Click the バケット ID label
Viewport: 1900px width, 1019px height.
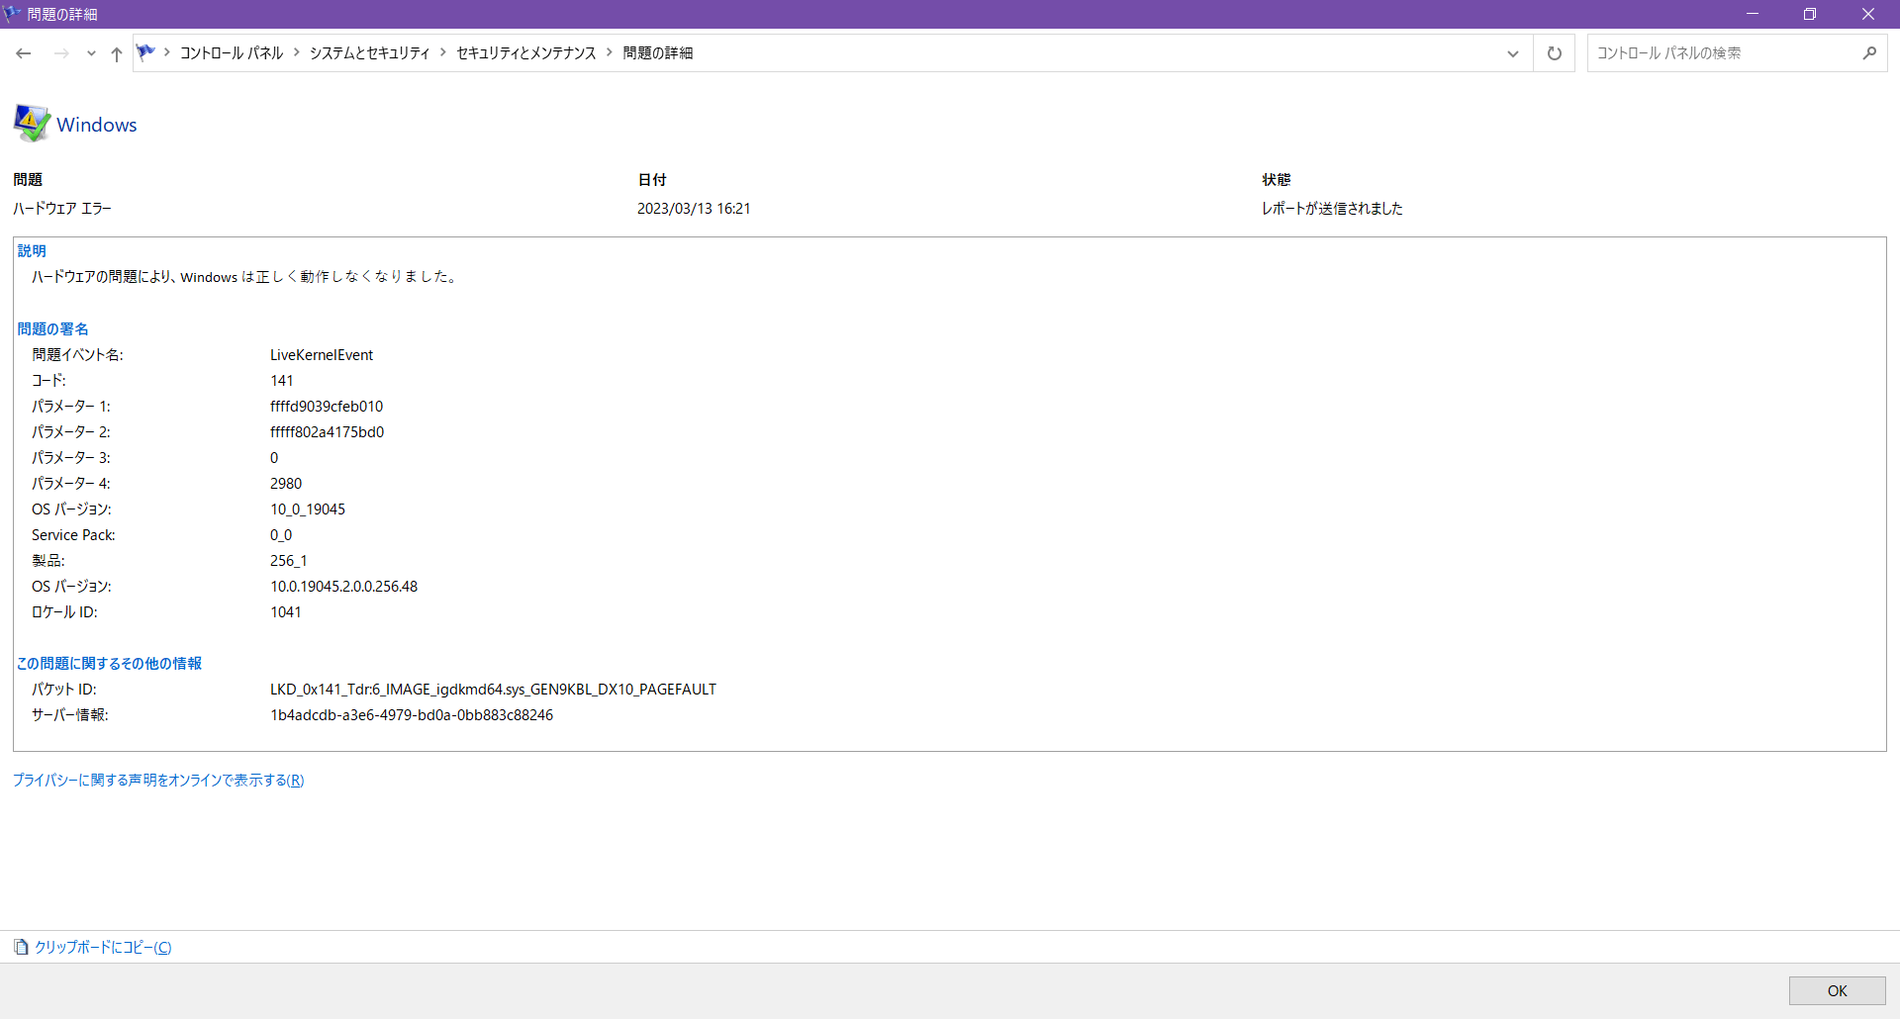tap(64, 690)
